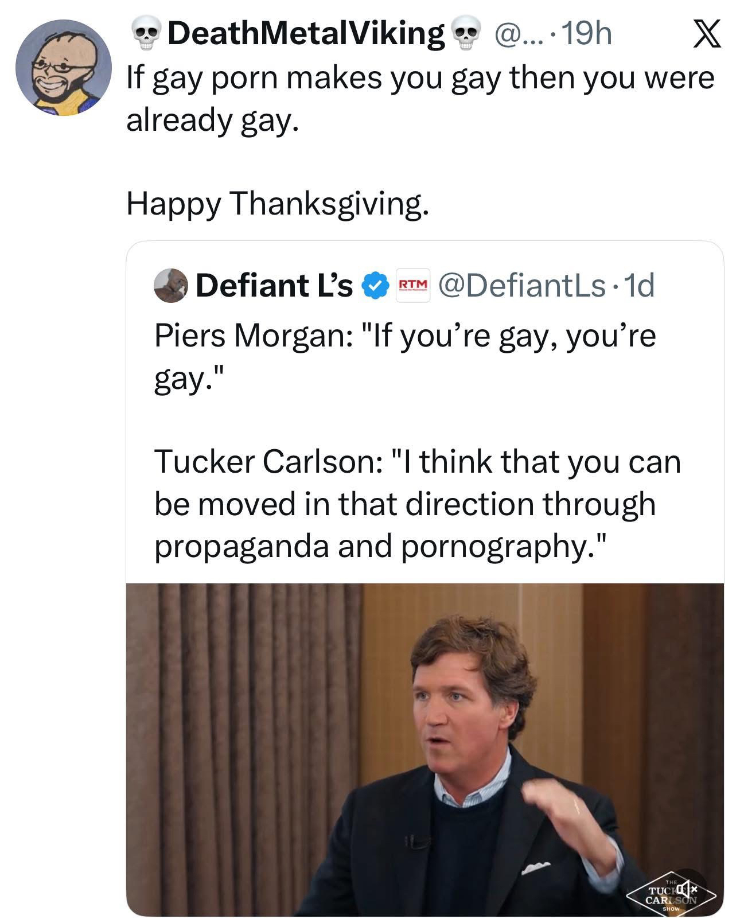Click the RTM affiliate badge
Image resolution: width=740 pixels, height=923 pixels.
(x=413, y=285)
